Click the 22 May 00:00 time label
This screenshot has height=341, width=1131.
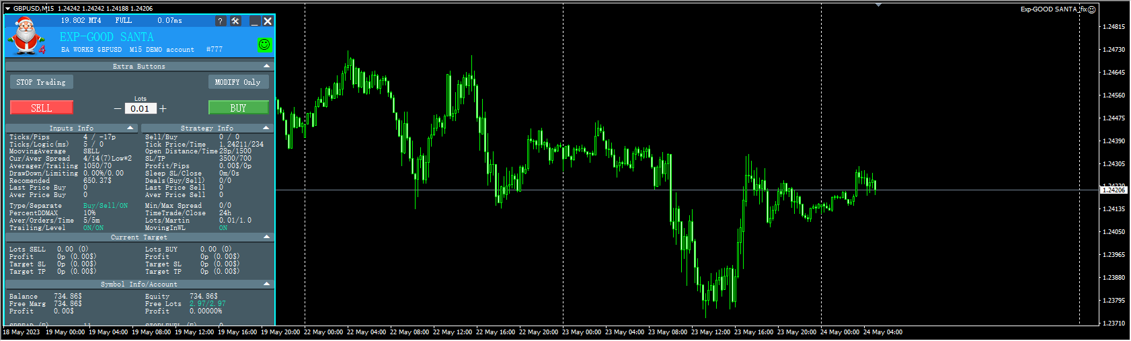(325, 332)
